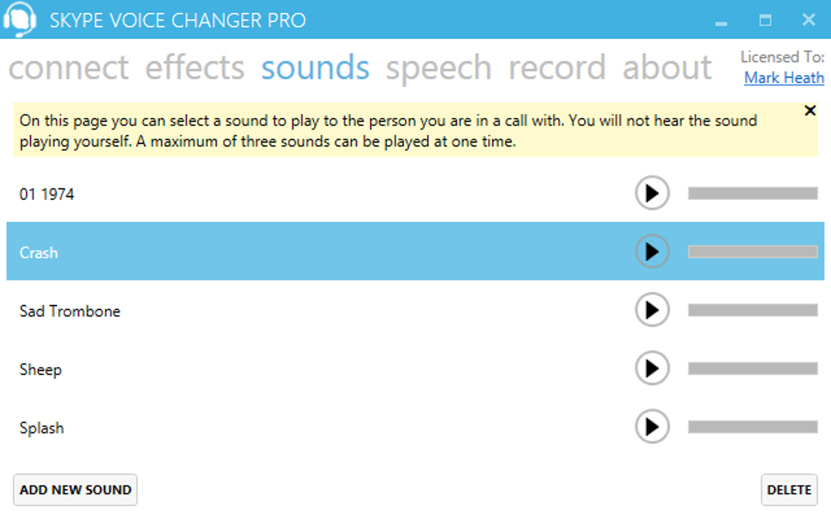Open the effects tab
Viewport: 831px width, 519px height.
coord(195,68)
